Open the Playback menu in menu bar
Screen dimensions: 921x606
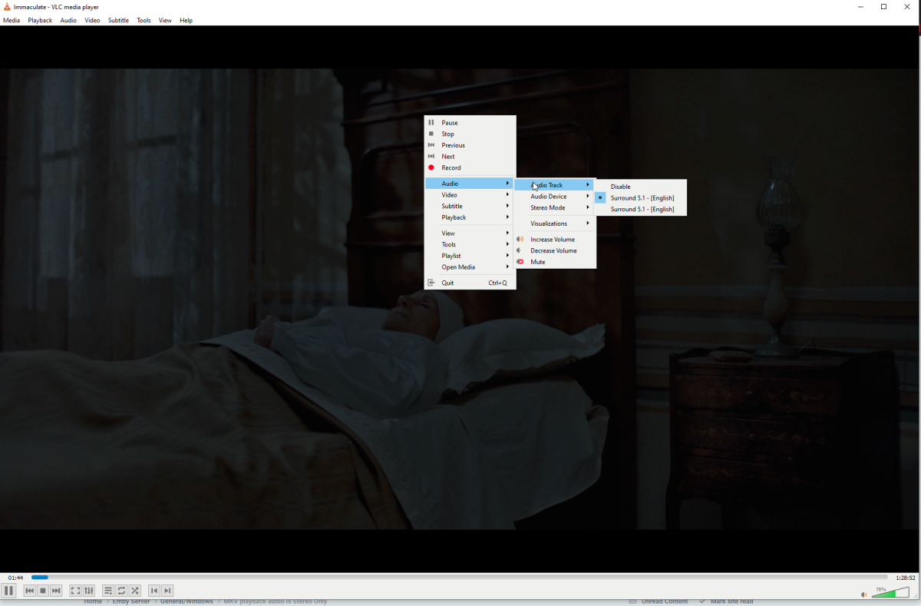[40, 21]
